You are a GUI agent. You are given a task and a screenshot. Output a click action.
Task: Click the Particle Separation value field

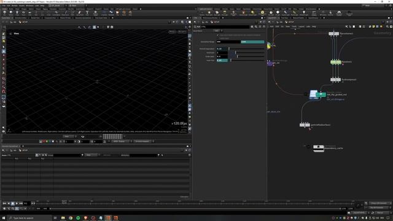tap(222, 48)
